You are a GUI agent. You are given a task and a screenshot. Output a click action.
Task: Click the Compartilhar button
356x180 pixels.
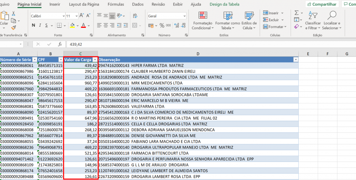322,4
